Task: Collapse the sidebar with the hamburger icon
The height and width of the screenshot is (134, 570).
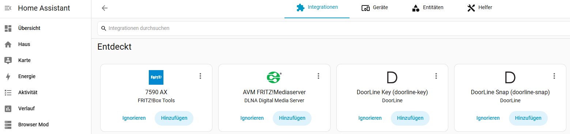Action: click(8, 8)
